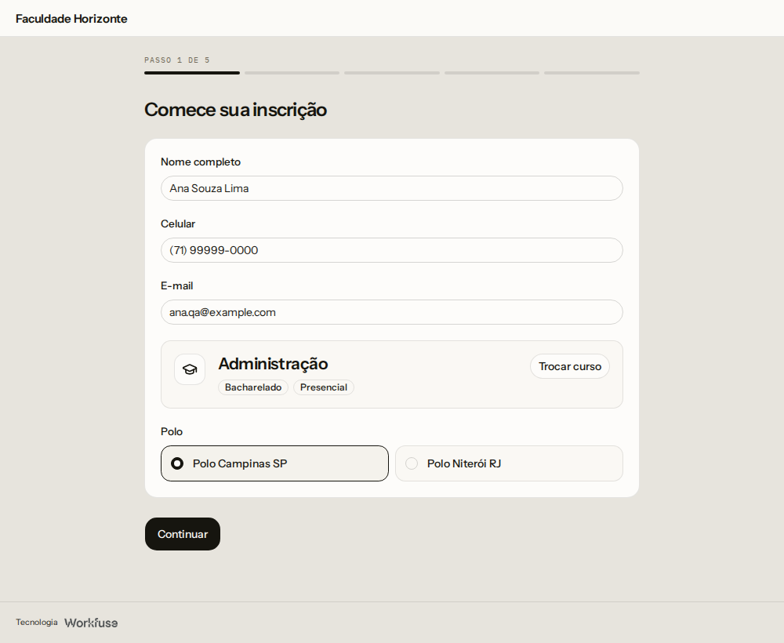This screenshot has width=784, height=643.
Task: Click the 'E-mail' label
Action: (x=177, y=286)
